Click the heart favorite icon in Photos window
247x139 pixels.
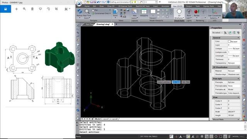tap(40, 9)
